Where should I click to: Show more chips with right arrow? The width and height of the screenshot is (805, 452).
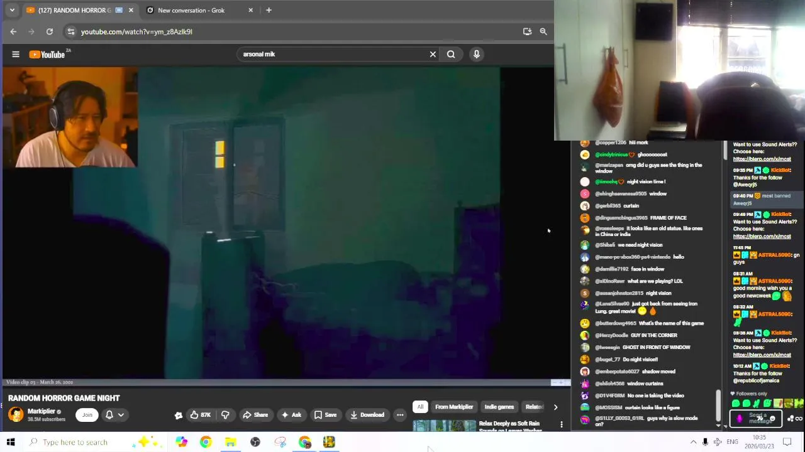coord(555,407)
